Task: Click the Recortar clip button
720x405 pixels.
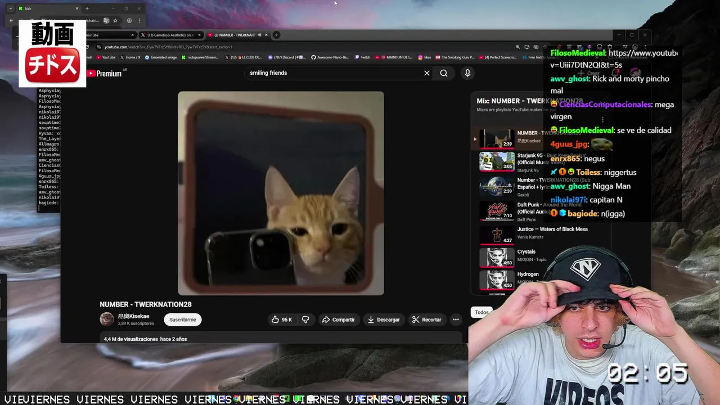Action: (x=426, y=319)
